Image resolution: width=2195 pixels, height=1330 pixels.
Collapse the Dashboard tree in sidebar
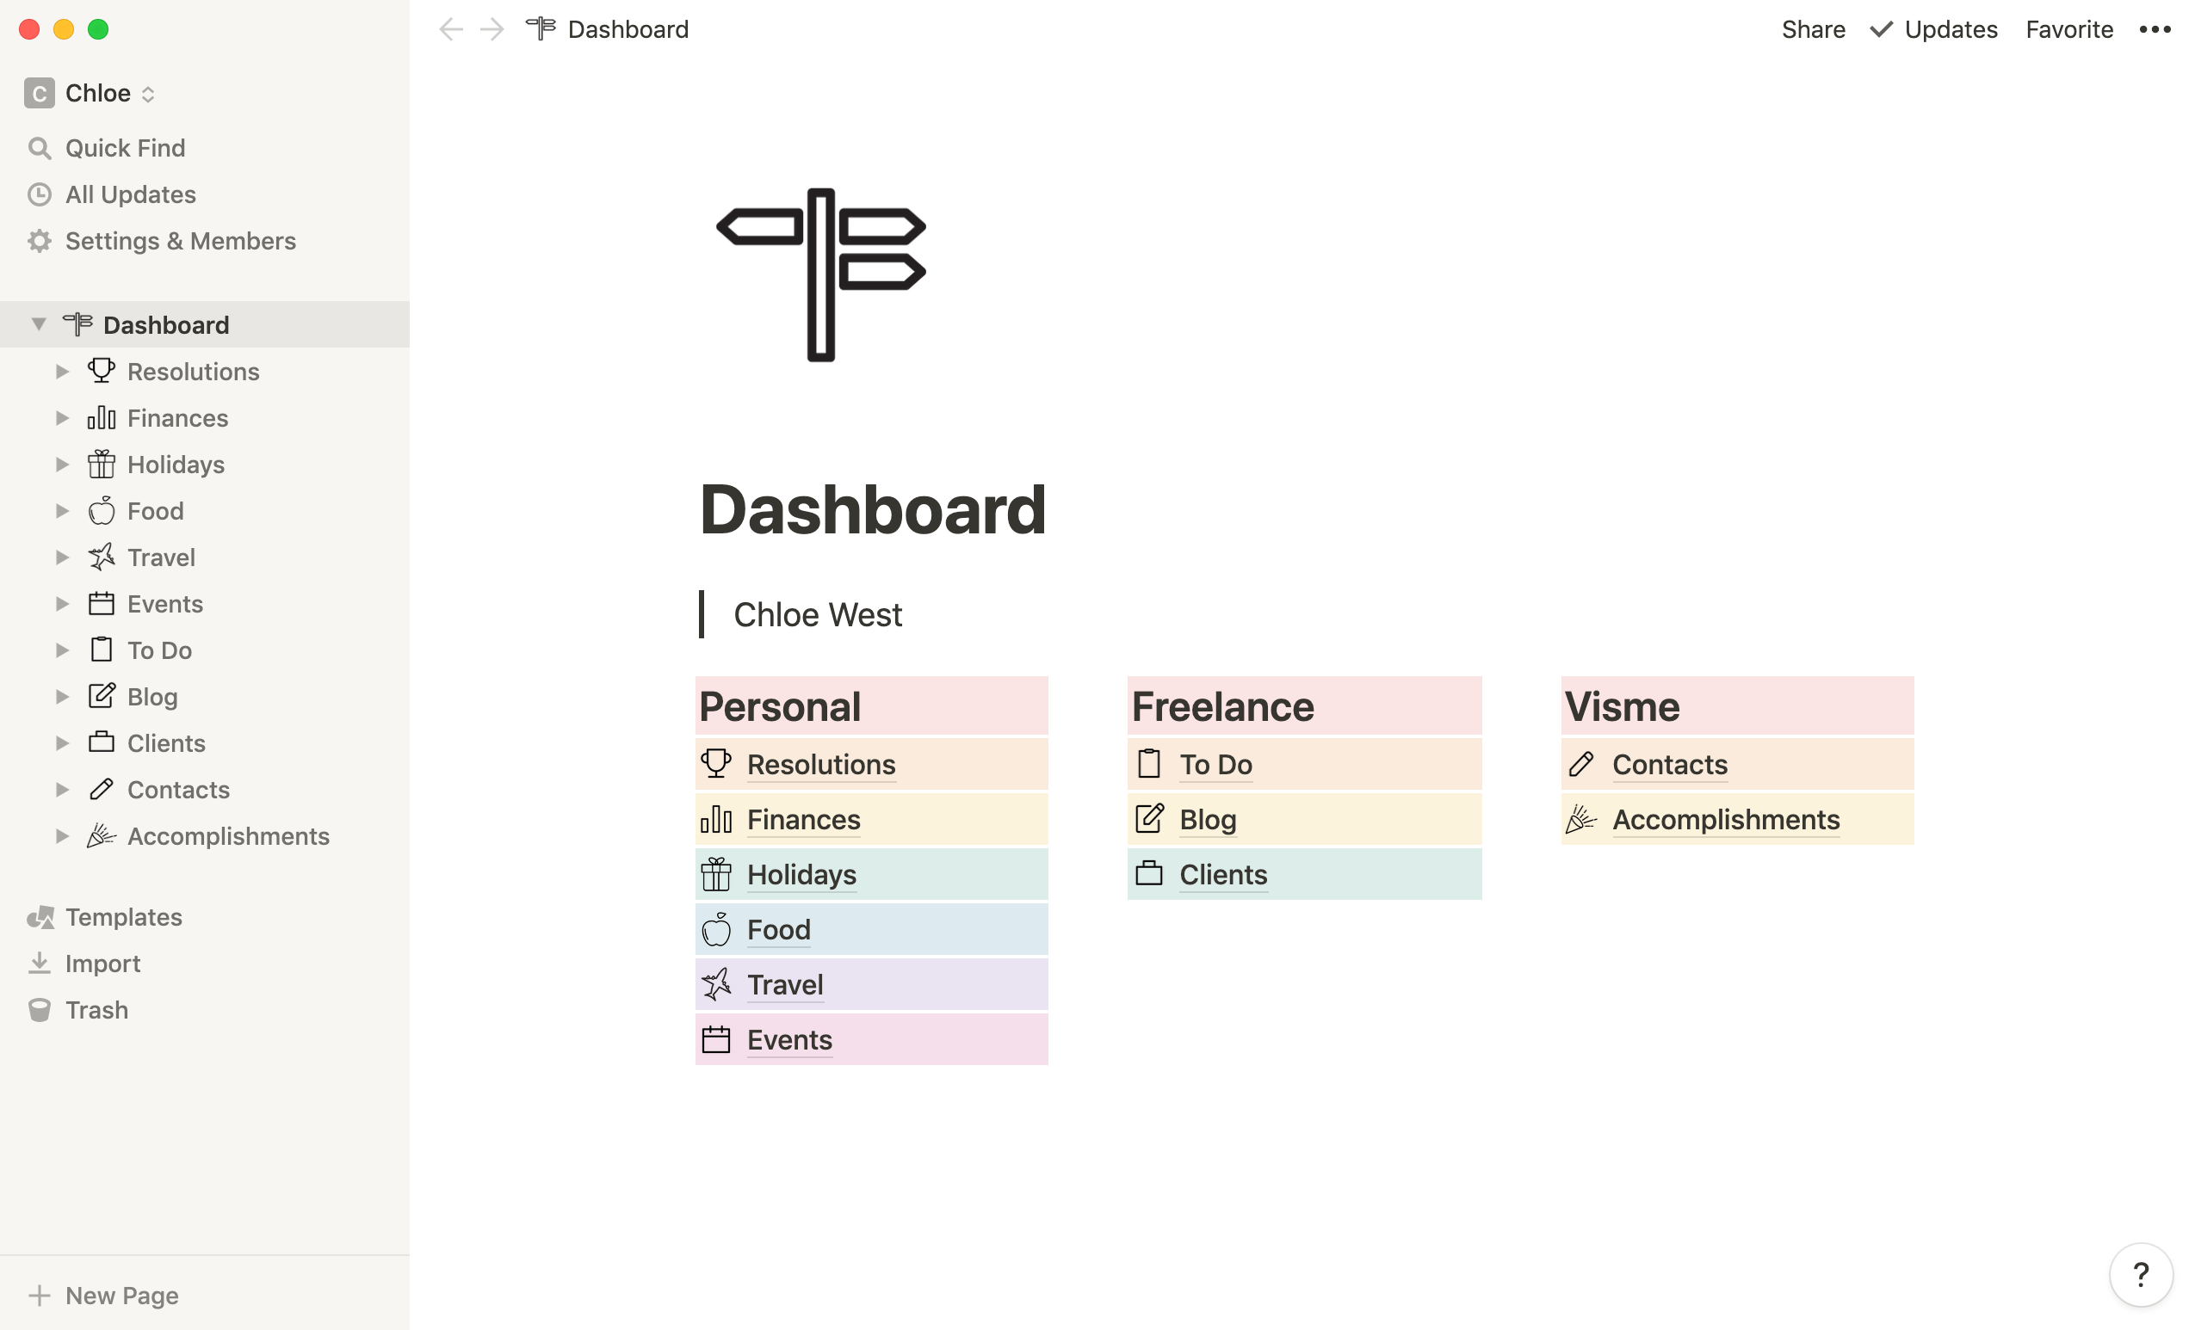pyautogui.click(x=40, y=324)
